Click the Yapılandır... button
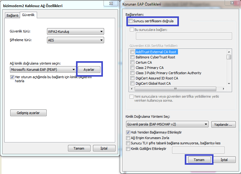The height and width of the screenshot is (174, 241). (223, 125)
